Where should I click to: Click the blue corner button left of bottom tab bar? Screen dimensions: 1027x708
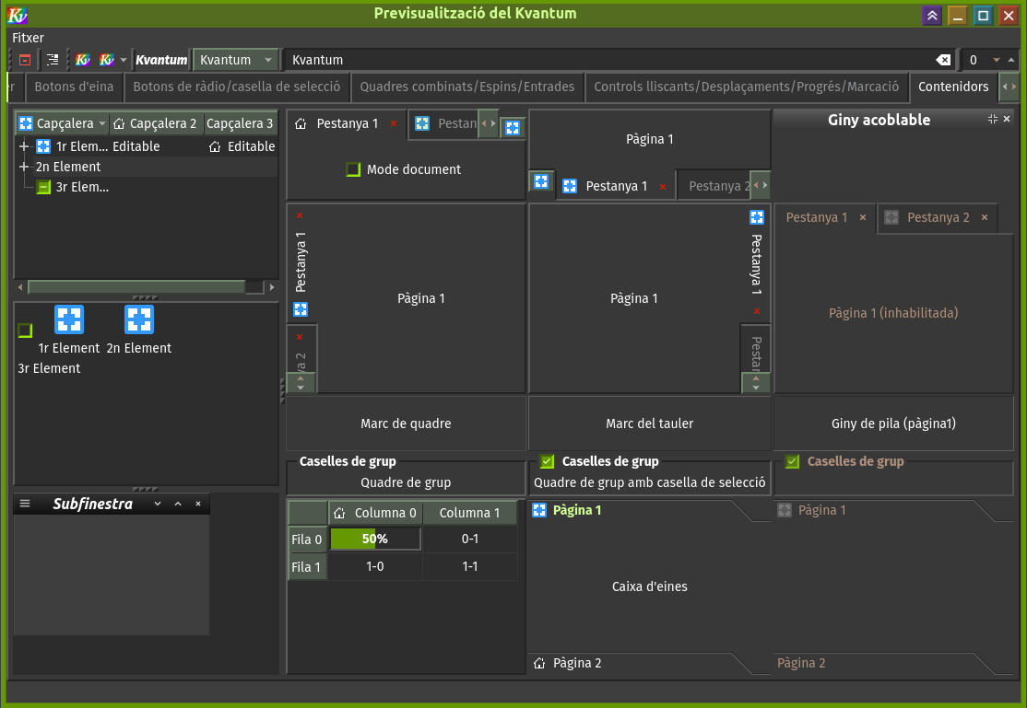point(541,181)
